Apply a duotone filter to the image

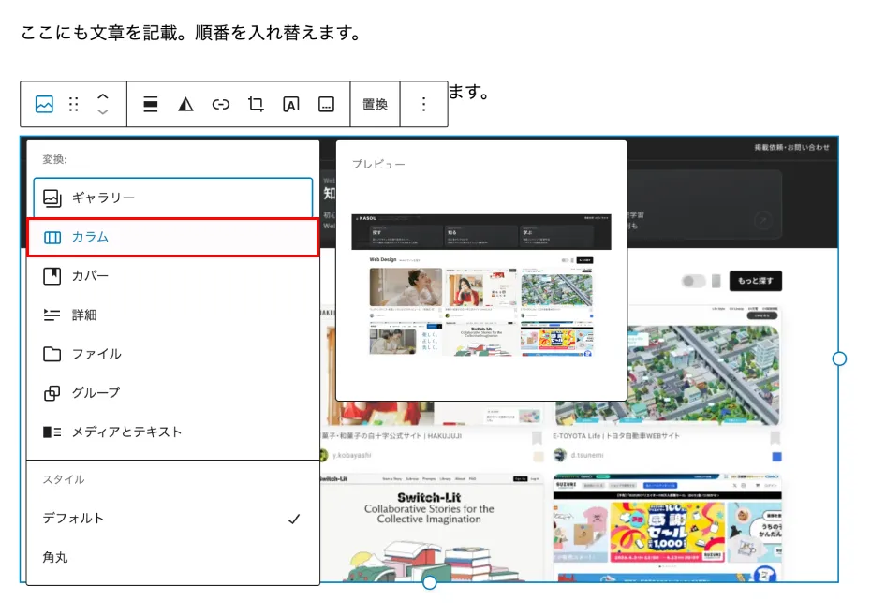click(185, 105)
